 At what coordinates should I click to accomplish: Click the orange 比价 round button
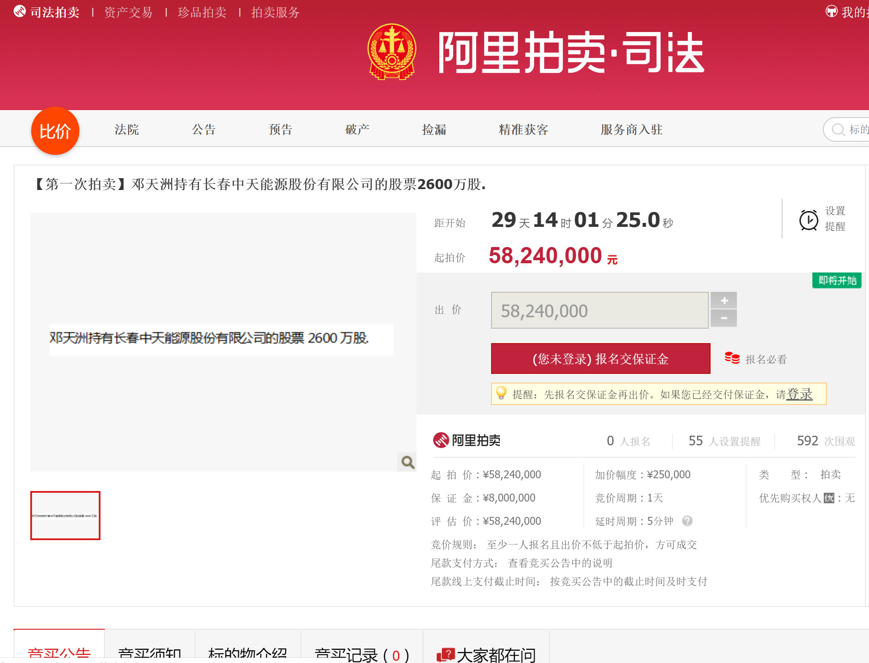point(55,131)
